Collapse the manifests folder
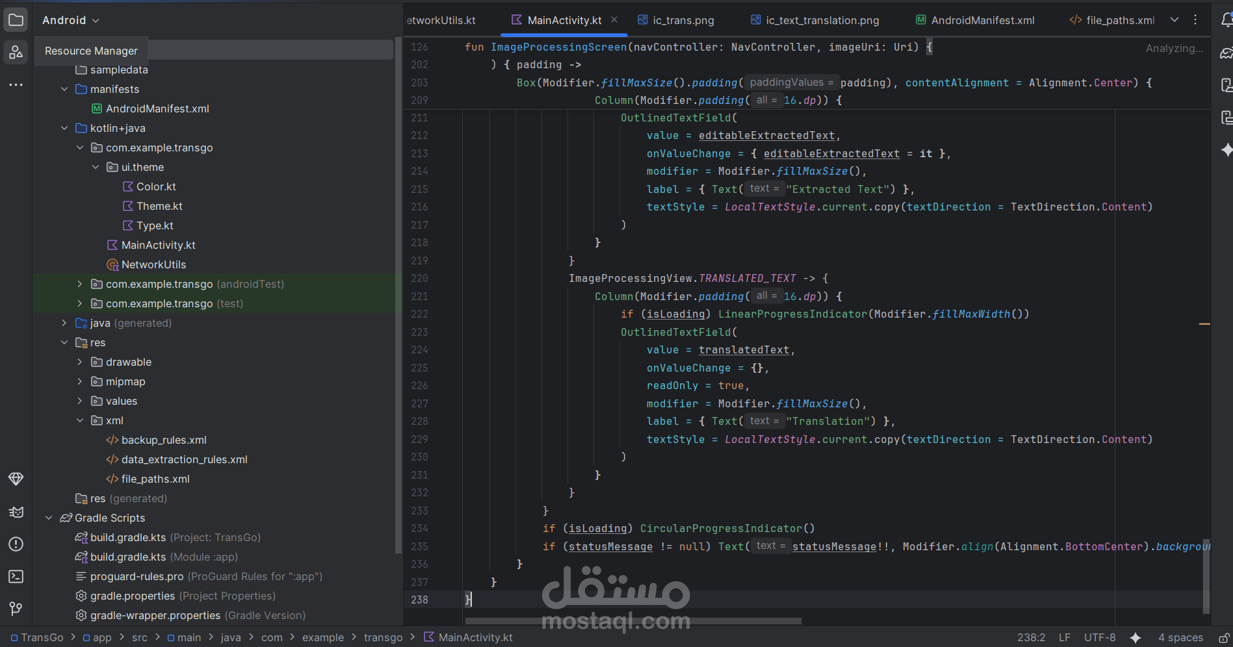The height and width of the screenshot is (647, 1233). [x=64, y=89]
